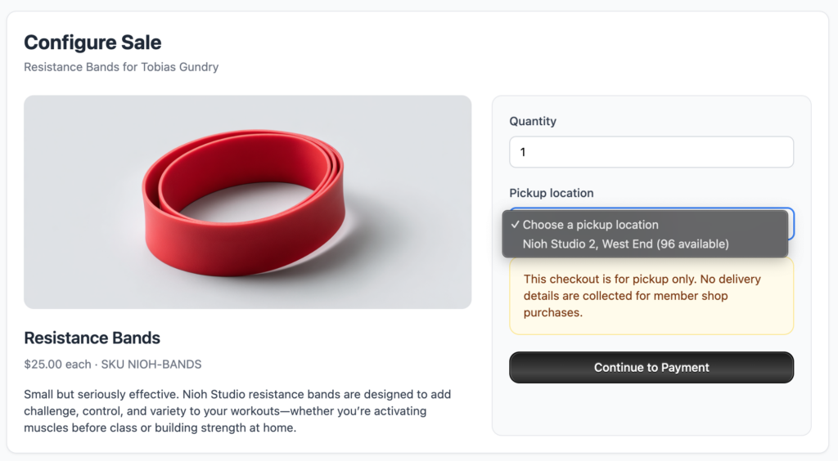Focus the Quantity input field

651,152
